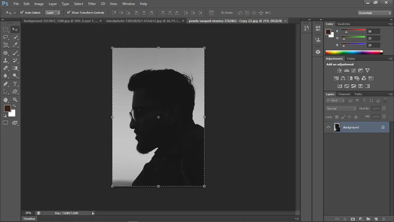This screenshot has height=222, width=394.
Task: Open Auto-Select Layer dropdown
Action: tap(53, 13)
